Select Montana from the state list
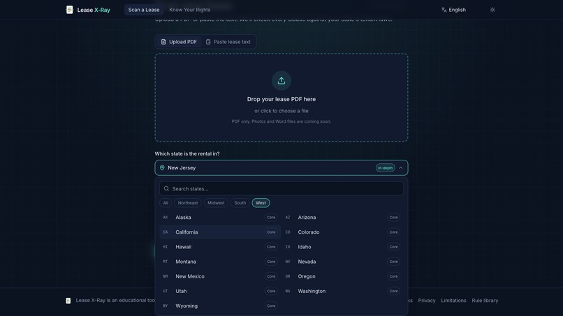This screenshot has height=316, width=563. [220, 262]
